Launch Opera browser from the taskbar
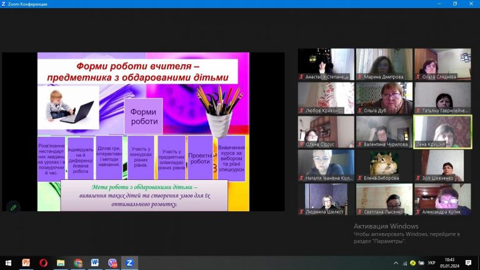 [x=43, y=263]
